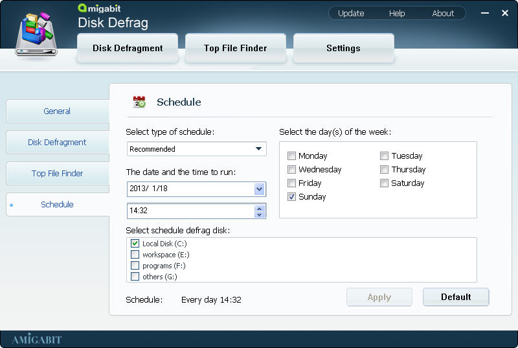Click the AMIGABIT footer logo

(x=37, y=339)
